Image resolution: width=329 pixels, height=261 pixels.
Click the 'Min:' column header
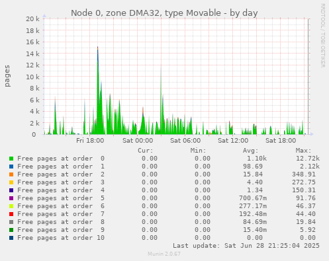point(198,151)
